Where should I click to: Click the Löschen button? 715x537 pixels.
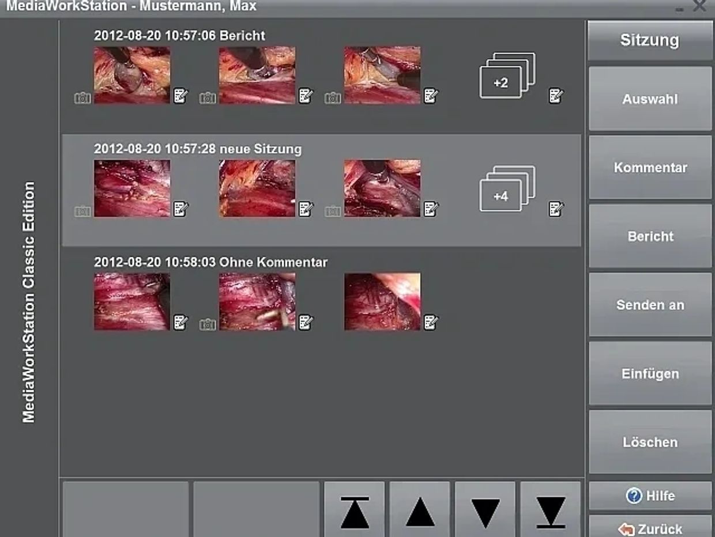click(650, 442)
